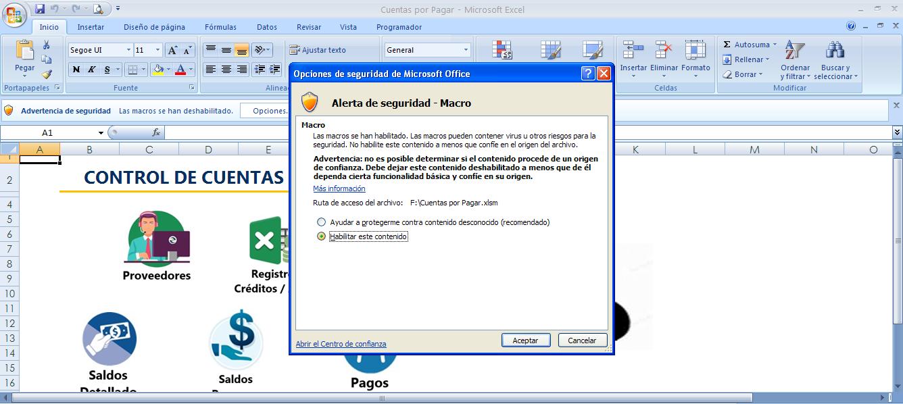
Task: Open the Office button menu
Action: 14,14
